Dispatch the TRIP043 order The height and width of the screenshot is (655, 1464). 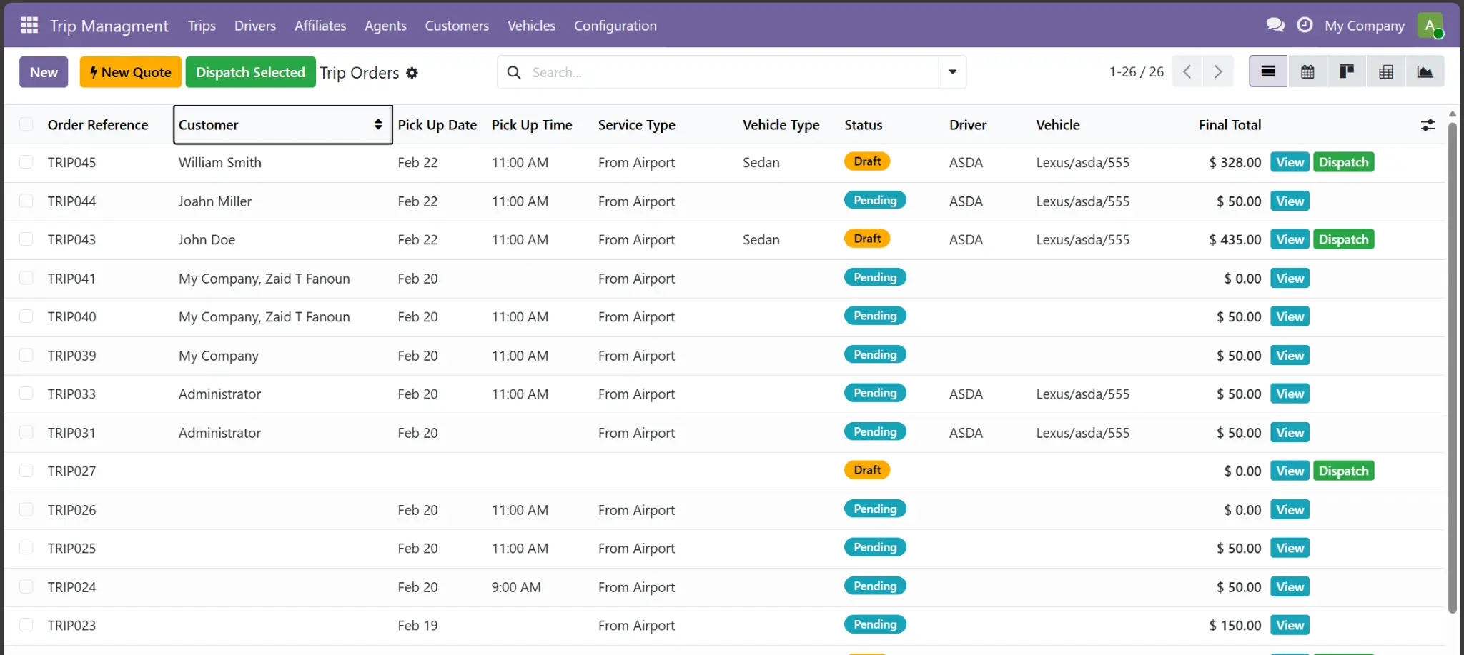pyautogui.click(x=1343, y=239)
